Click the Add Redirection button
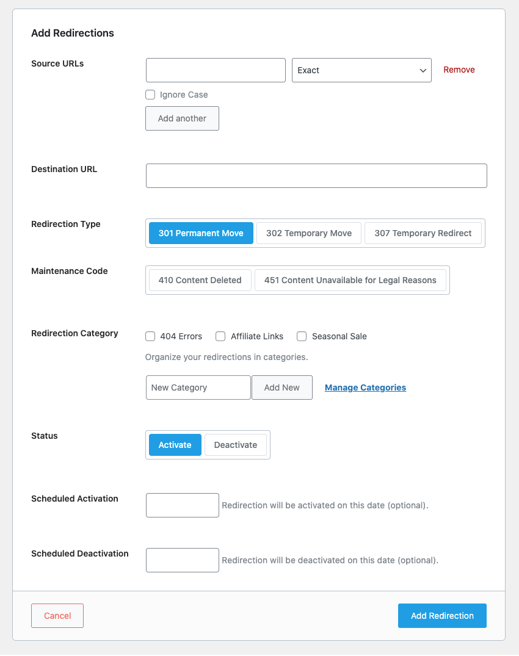This screenshot has width=519, height=656. point(442,616)
